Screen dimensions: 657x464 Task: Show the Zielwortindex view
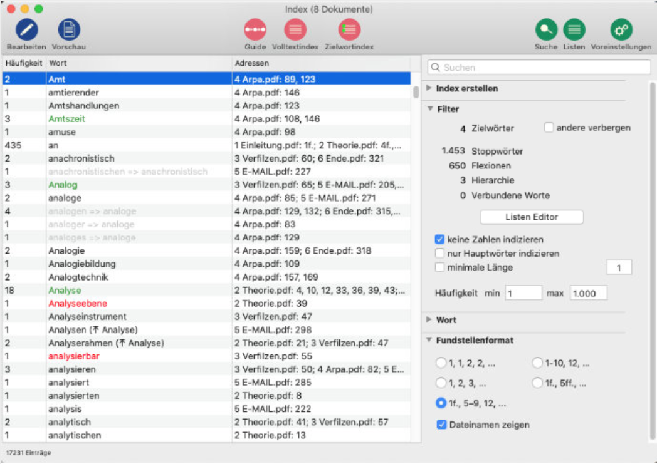[349, 29]
